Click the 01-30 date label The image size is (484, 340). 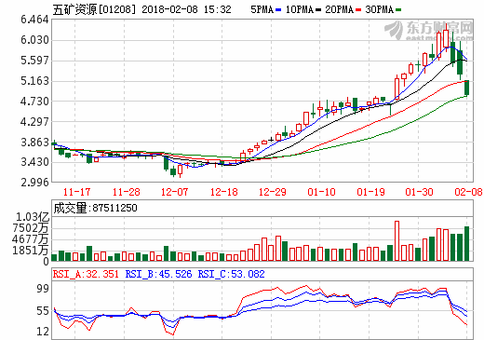click(x=419, y=192)
